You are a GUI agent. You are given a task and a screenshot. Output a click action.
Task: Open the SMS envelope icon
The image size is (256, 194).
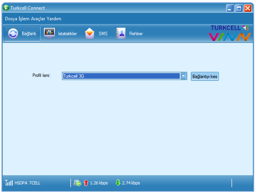pyautogui.click(x=90, y=33)
